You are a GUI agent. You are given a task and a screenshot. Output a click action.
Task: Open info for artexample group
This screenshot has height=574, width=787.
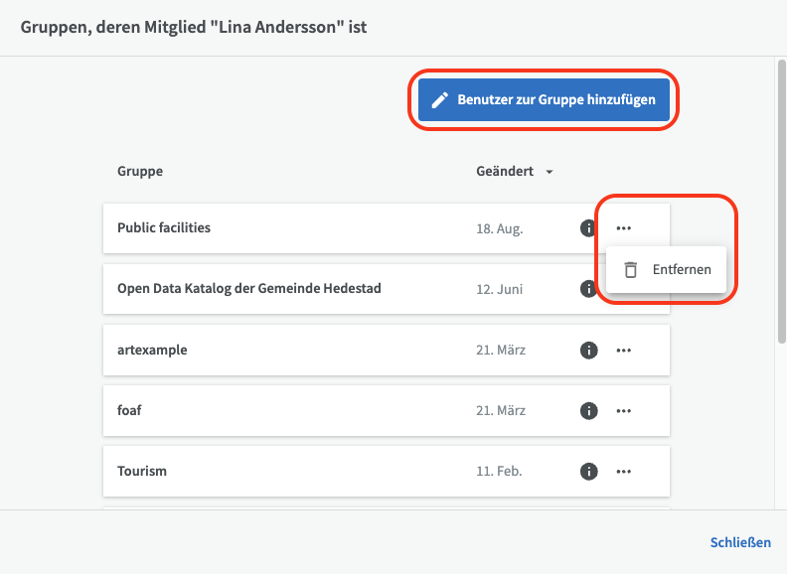pos(588,350)
